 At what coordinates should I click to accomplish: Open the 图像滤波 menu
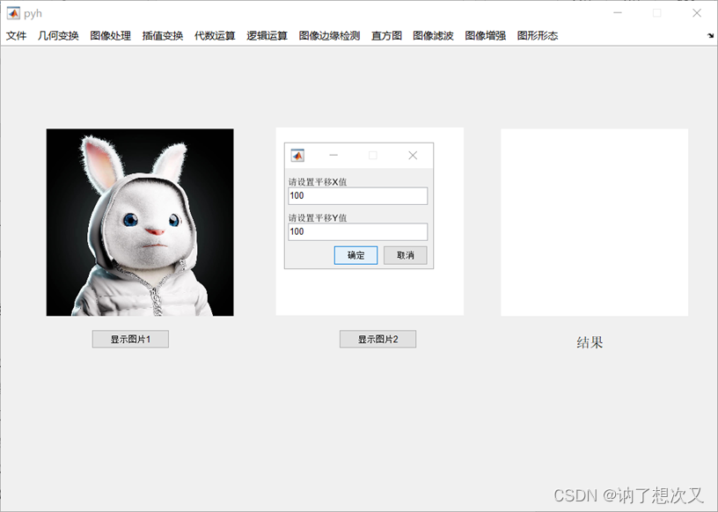(433, 36)
